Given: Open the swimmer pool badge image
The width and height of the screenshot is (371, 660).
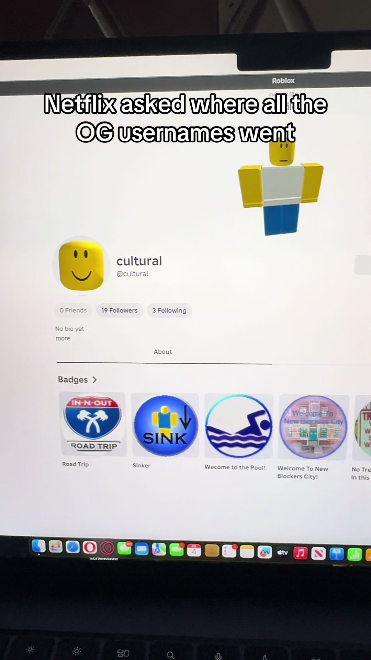Looking at the screenshot, I should (239, 426).
